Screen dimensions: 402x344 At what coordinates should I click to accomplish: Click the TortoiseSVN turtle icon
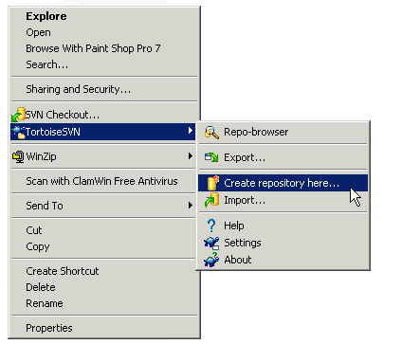19,132
